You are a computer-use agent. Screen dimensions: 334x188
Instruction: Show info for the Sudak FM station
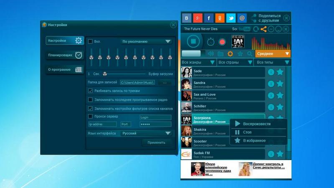271,154
